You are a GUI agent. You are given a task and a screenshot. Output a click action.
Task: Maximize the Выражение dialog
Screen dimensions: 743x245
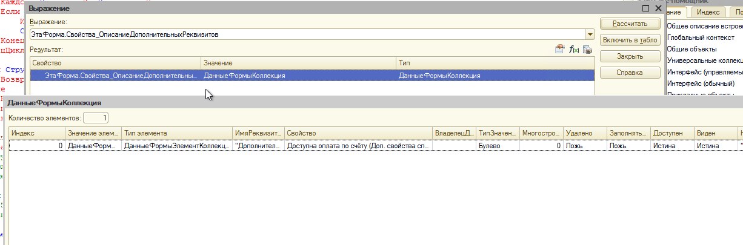pos(645,8)
